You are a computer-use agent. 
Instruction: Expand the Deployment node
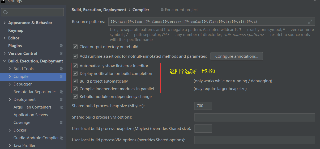(x=10, y=100)
